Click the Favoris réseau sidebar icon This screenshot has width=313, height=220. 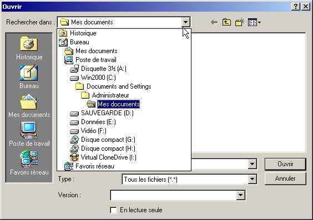click(29, 163)
